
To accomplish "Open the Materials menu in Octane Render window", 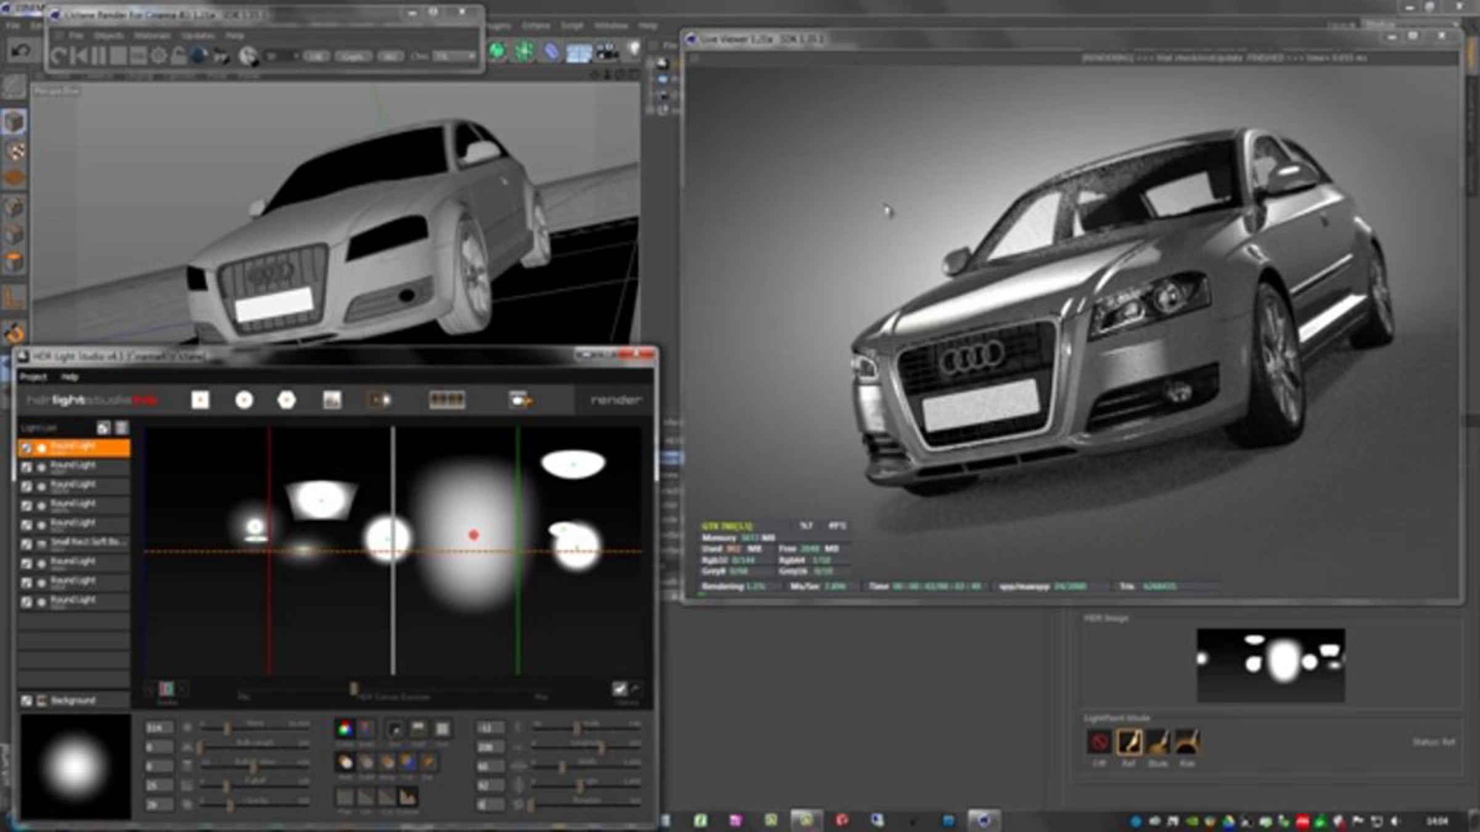I will click(x=152, y=36).
